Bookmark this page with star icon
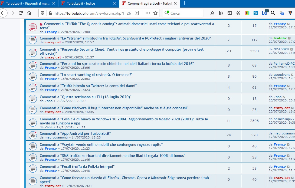Image resolution: width=295 pixels, height=188 pixels. 155,13
